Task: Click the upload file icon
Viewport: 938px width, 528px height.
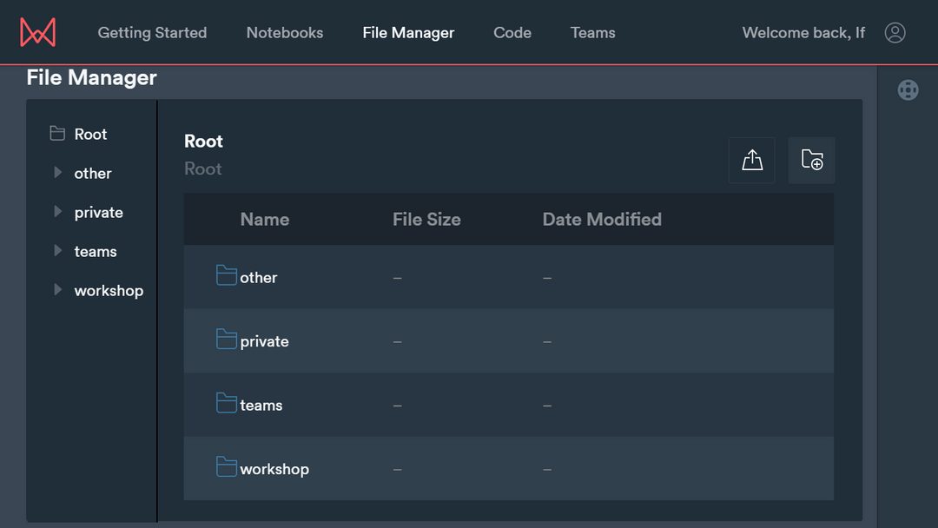Action: tap(751, 160)
